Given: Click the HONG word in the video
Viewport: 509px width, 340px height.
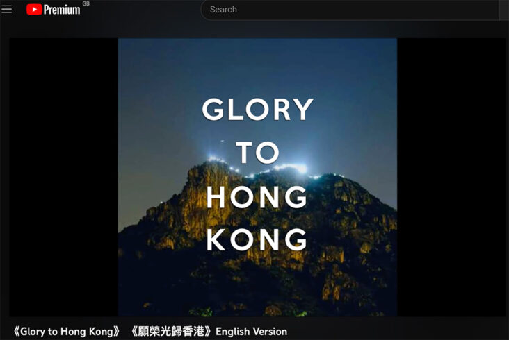Looking at the screenshot, I should click(257, 197).
